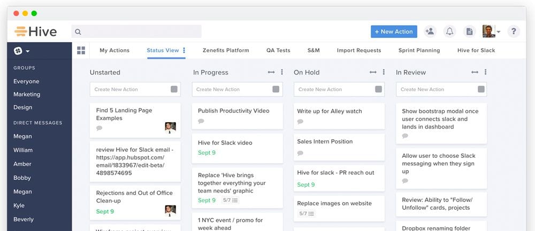
Task: Click the add people icon in top bar
Action: 430,31
